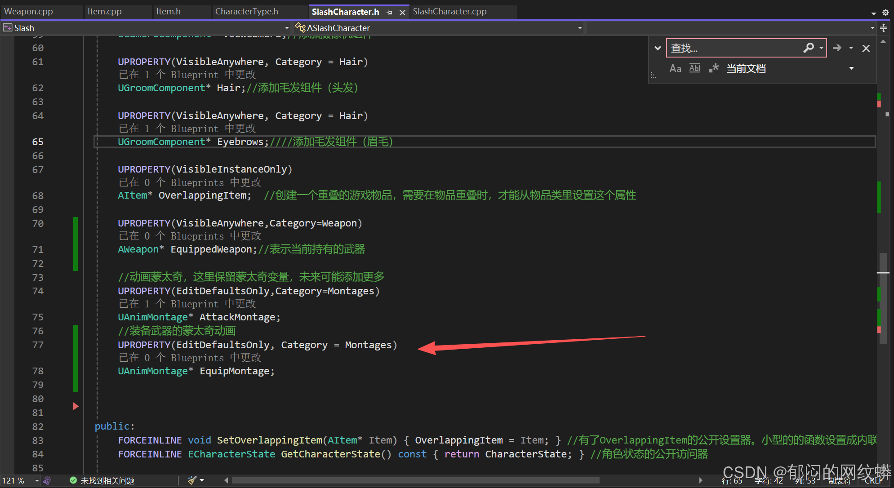Open the Slash project scope dropdown
The height and width of the screenshot is (488, 894).
[x=287, y=28]
